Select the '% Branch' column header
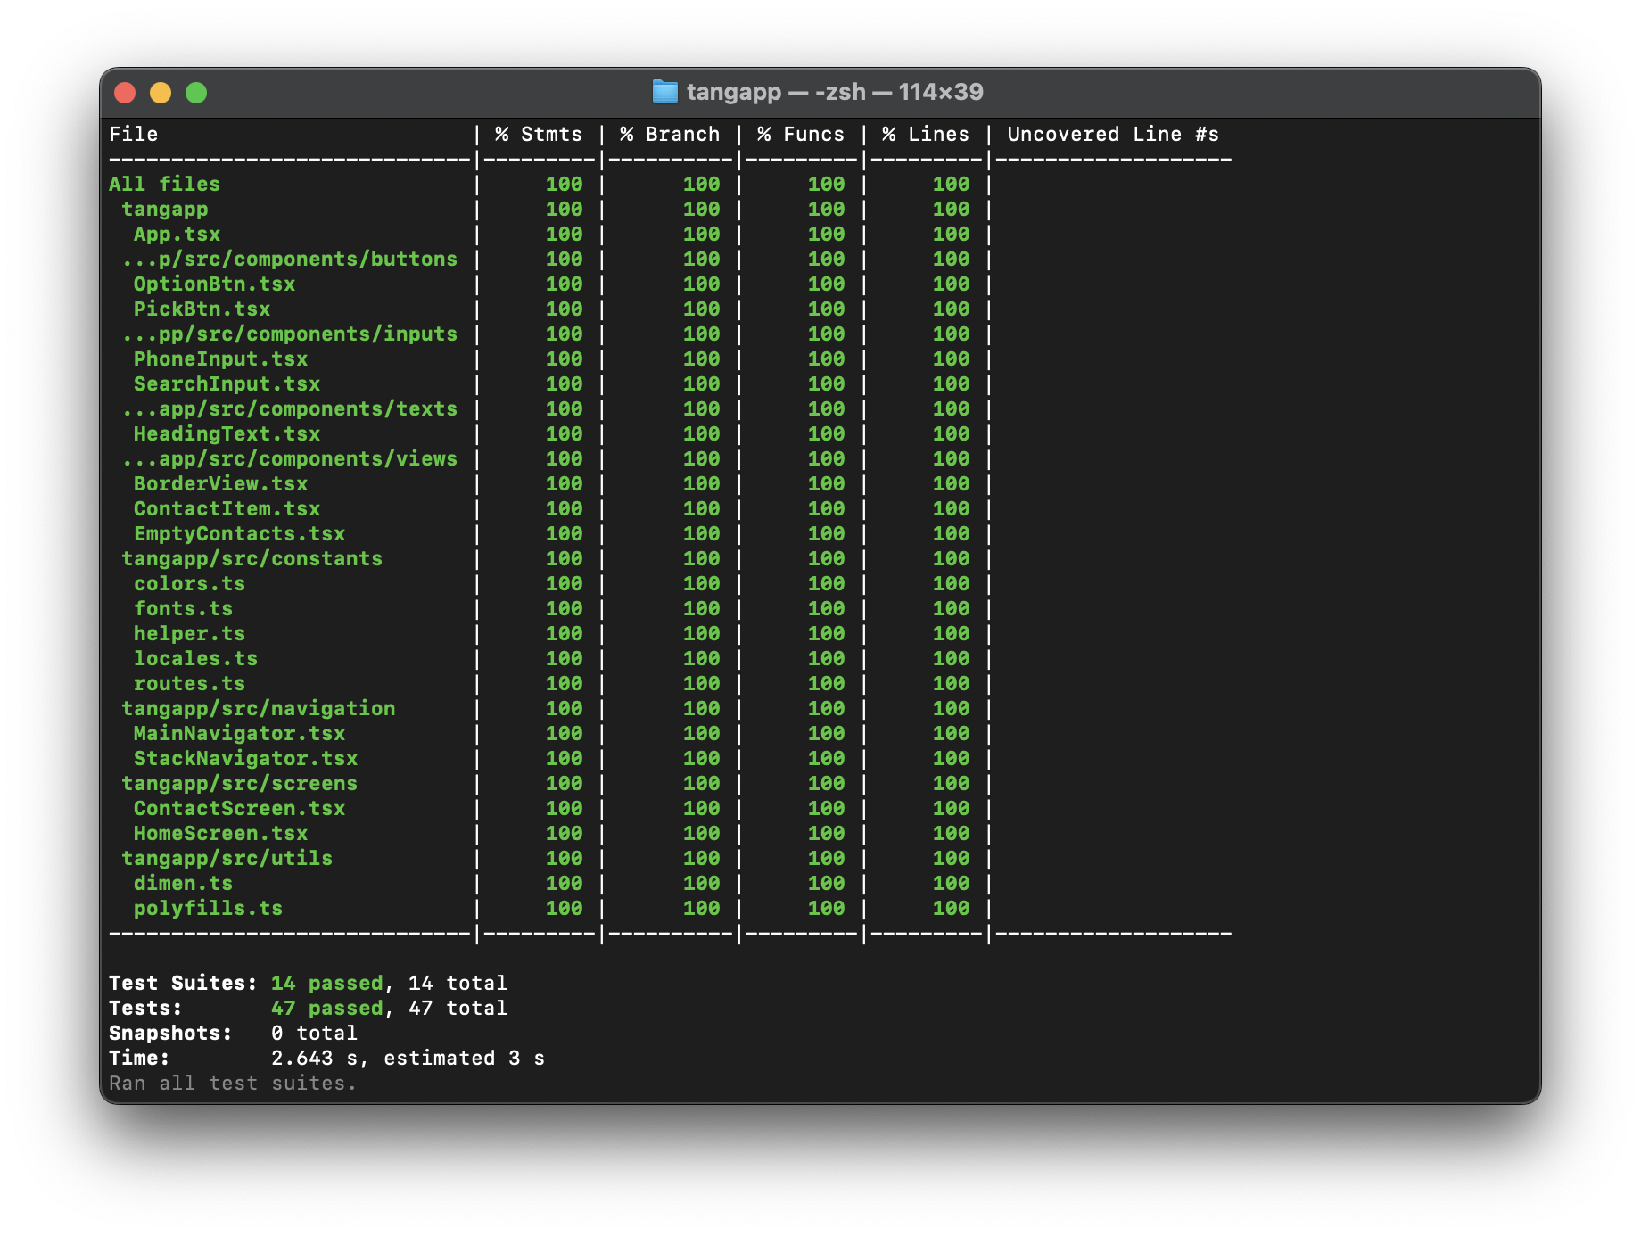The height and width of the screenshot is (1236, 1641). pos(670,135)
